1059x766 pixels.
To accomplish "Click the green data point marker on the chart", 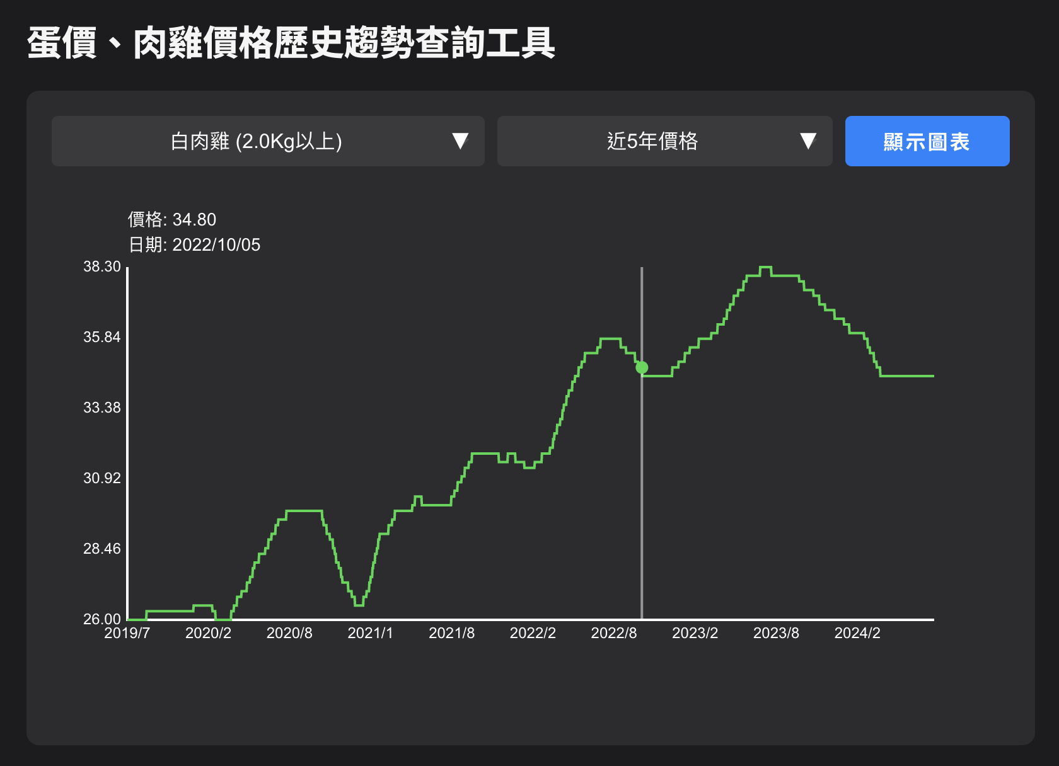I will point(642,367).
